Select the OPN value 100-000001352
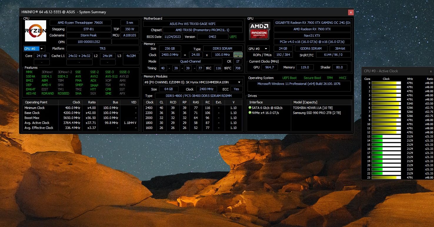Screen dimensions: 434x227 [x=89, y=42]
